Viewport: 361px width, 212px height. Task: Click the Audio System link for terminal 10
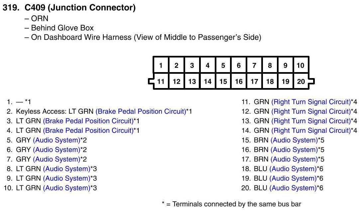(66, 188)
